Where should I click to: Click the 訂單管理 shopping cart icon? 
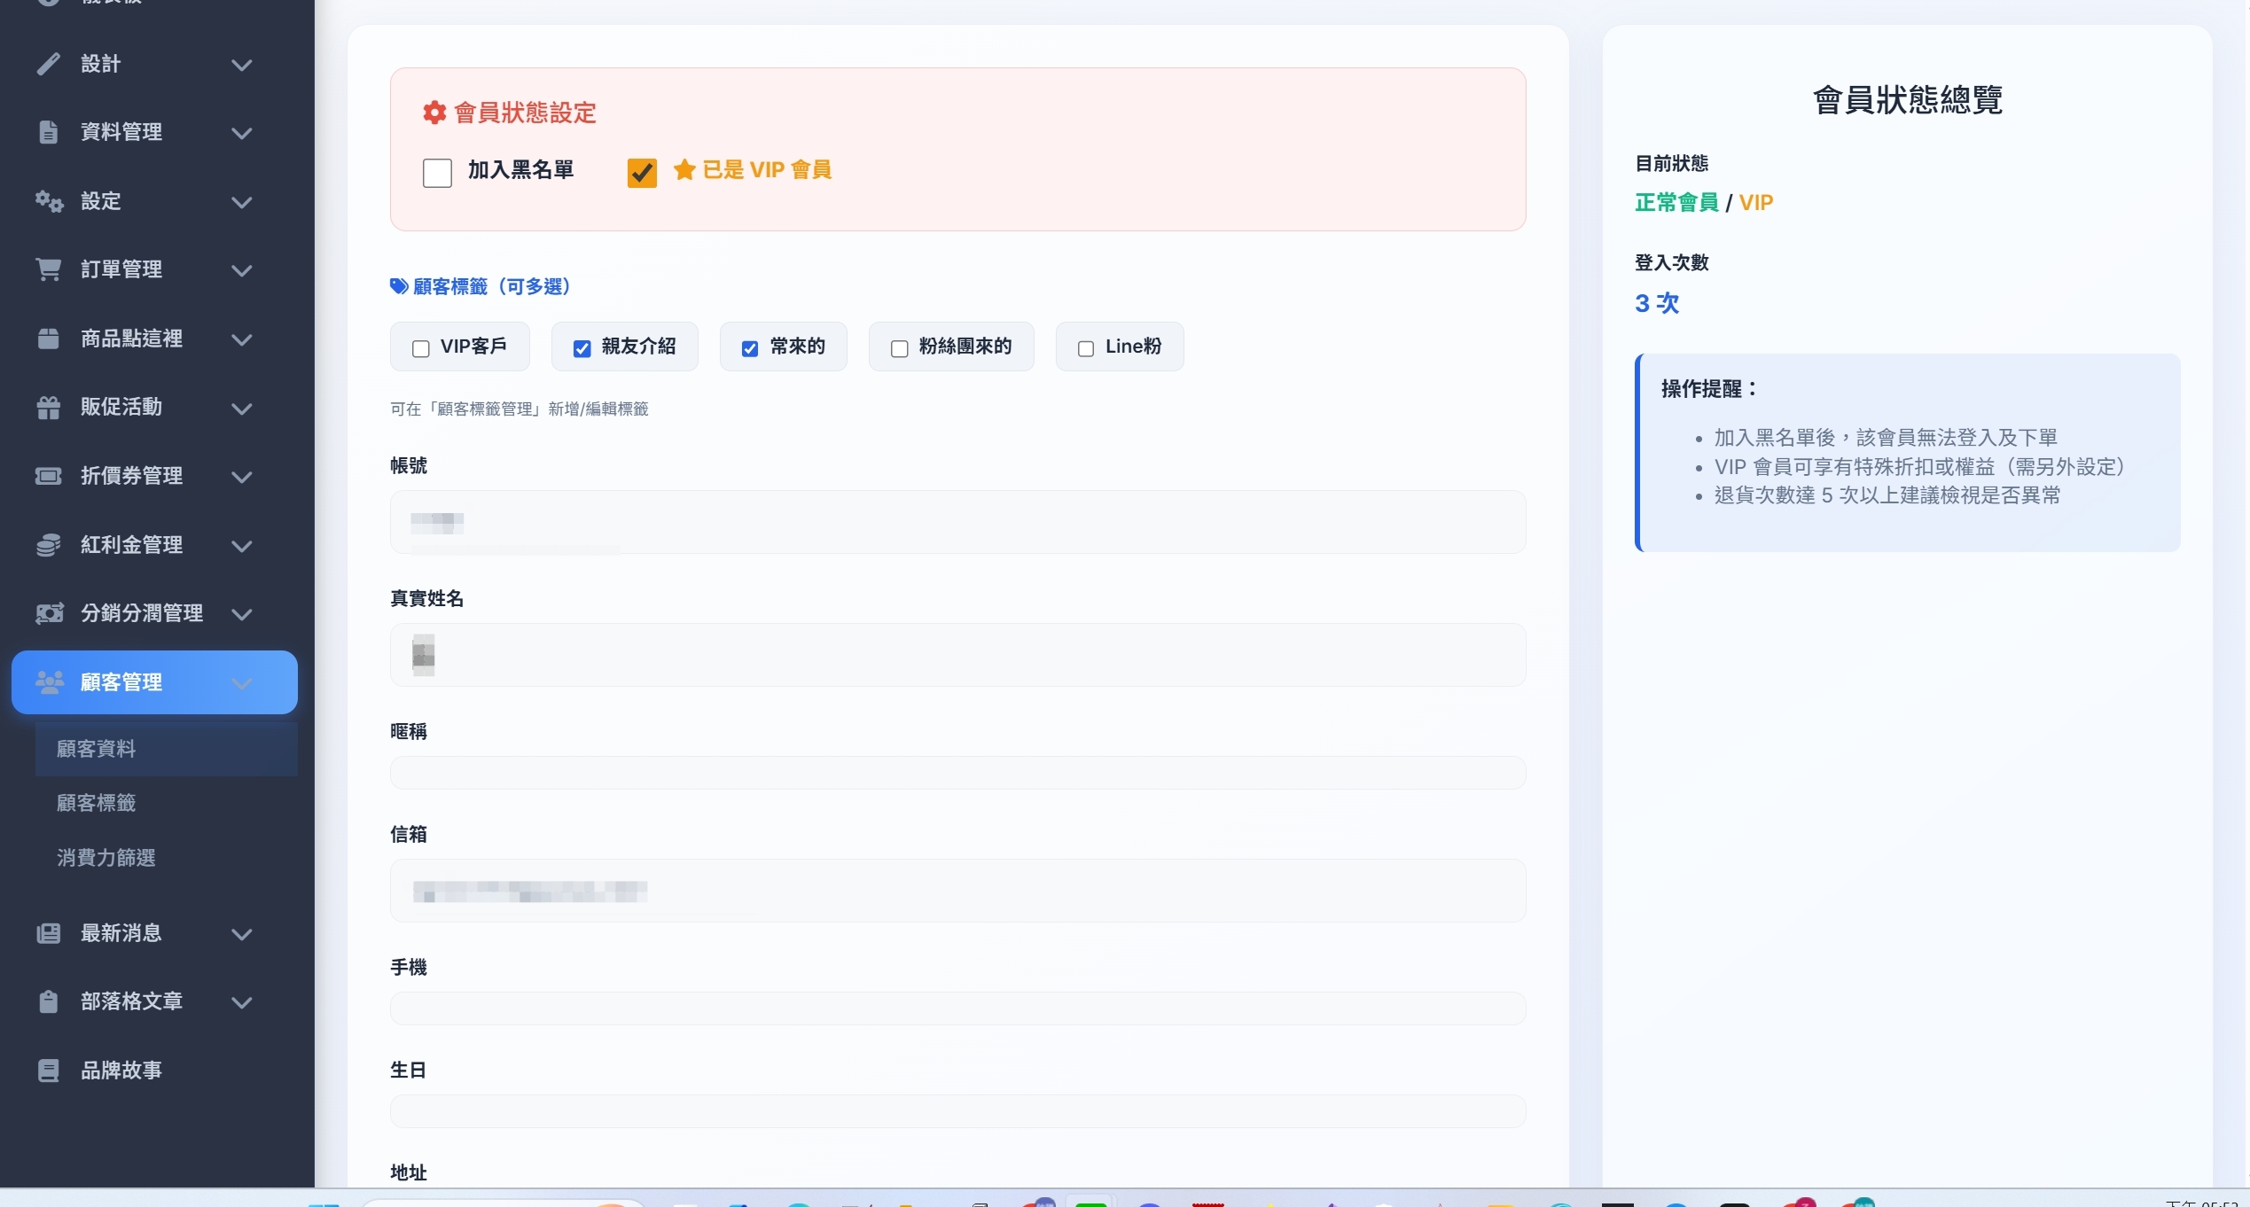click(x=49, y=269)
